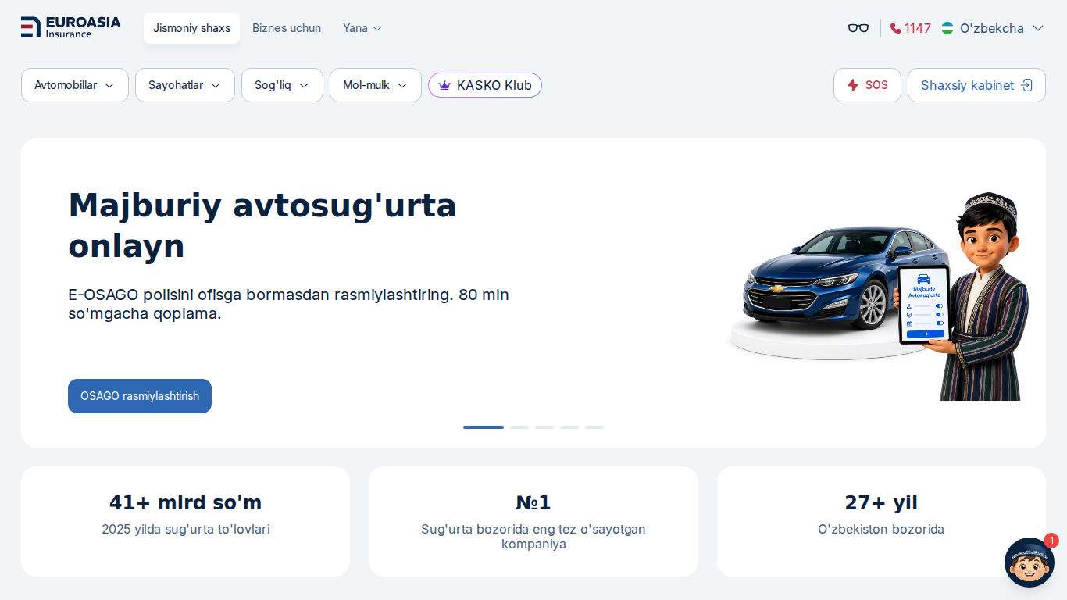
Task: Open Shaxsiy kabinet
Action: point(976,85)
